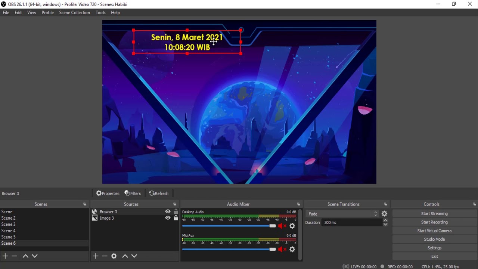The image size is (478, 269).
Task: Open the Help menu
Action: 115,13
